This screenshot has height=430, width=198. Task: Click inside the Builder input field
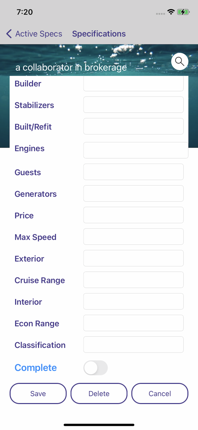click(x=133, y=83)
